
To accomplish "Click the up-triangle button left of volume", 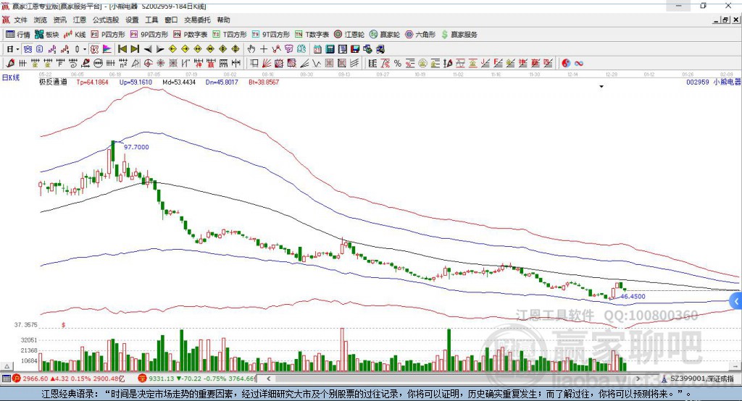I will 7,366.
